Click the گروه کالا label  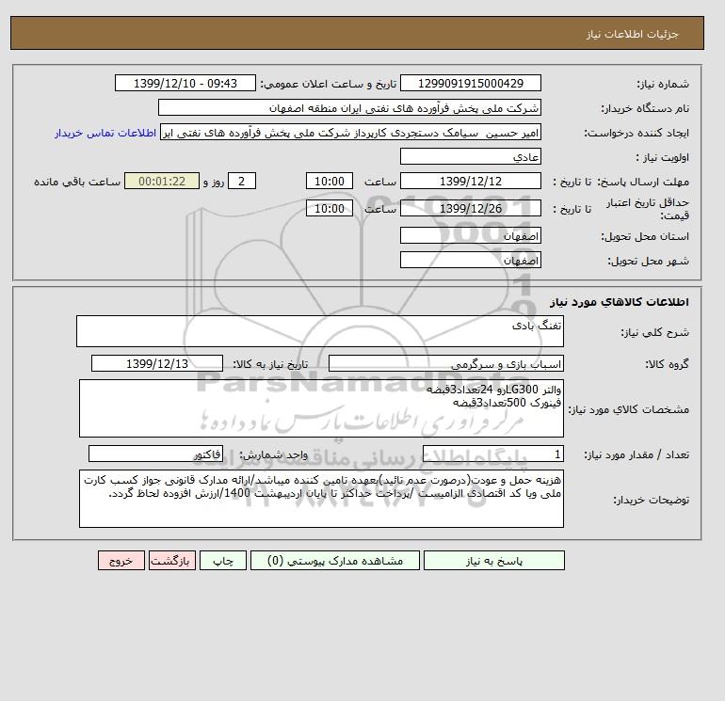(x=668, y=364)
